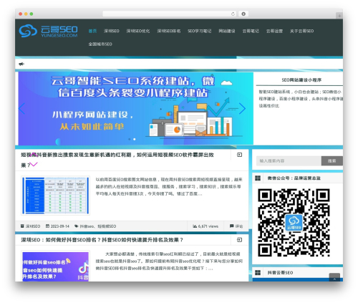The height and width of the screenshot is (303, 358).
Task: Open 评论 comments for the first post
Action: coord(239,226)
